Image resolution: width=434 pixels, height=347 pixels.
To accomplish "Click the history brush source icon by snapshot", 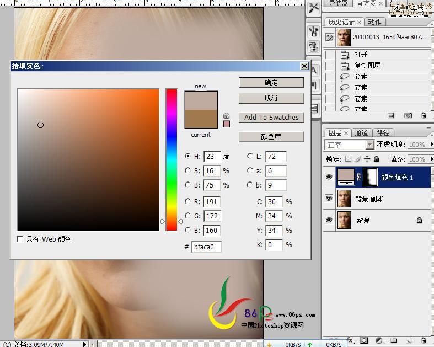I will pos(329,38).
